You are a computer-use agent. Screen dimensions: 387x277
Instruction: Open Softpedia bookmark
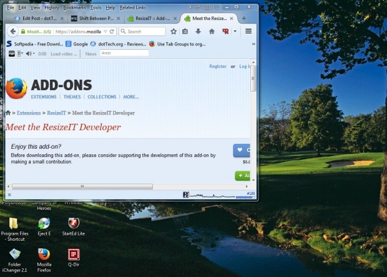point(34,44)
